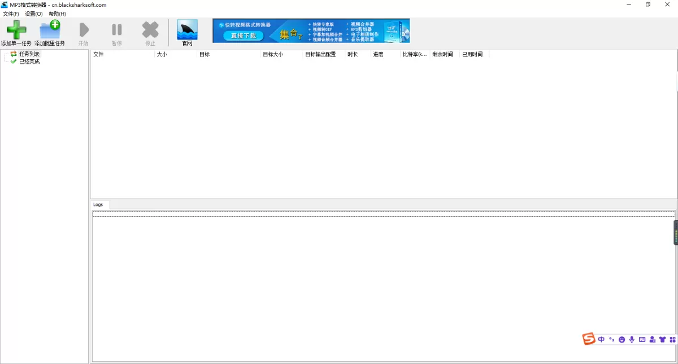The width and height of the screenshot is (678, 364).
Task: Click the 直接下载 button in the banner
Action: pos(243,36)
